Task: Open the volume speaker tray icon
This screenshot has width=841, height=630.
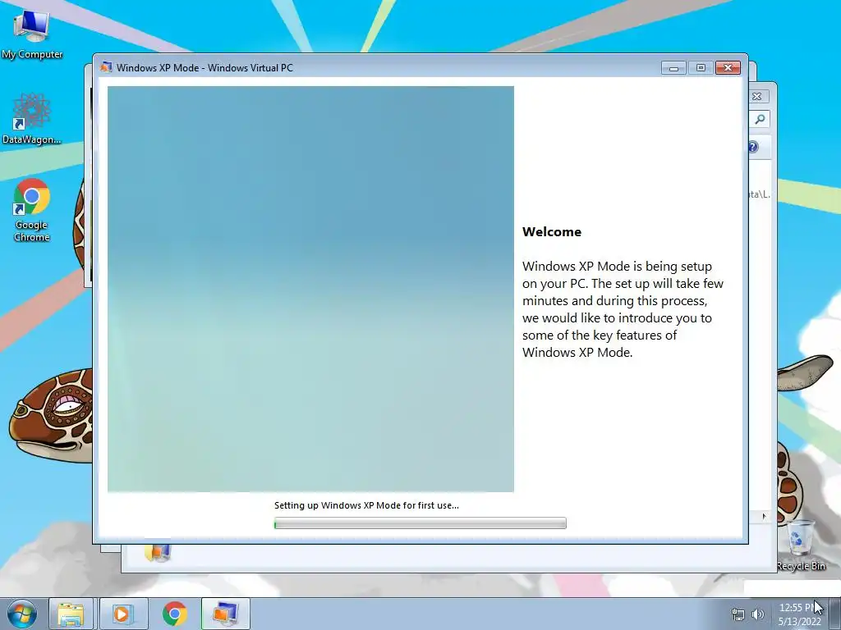Action: pyautogui.click(x=758, y=614)
